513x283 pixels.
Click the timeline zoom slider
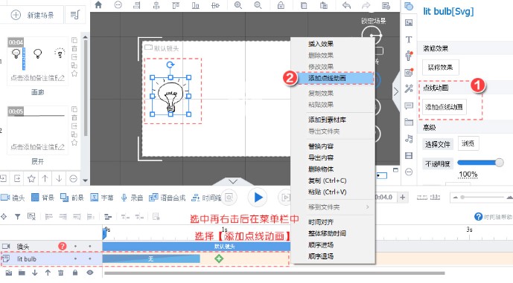coord(482,197)
